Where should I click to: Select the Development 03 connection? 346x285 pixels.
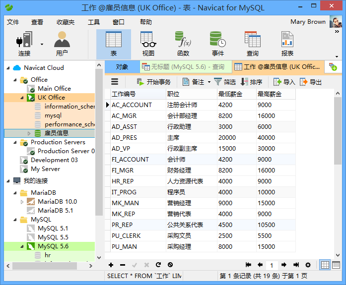point(54,160)
